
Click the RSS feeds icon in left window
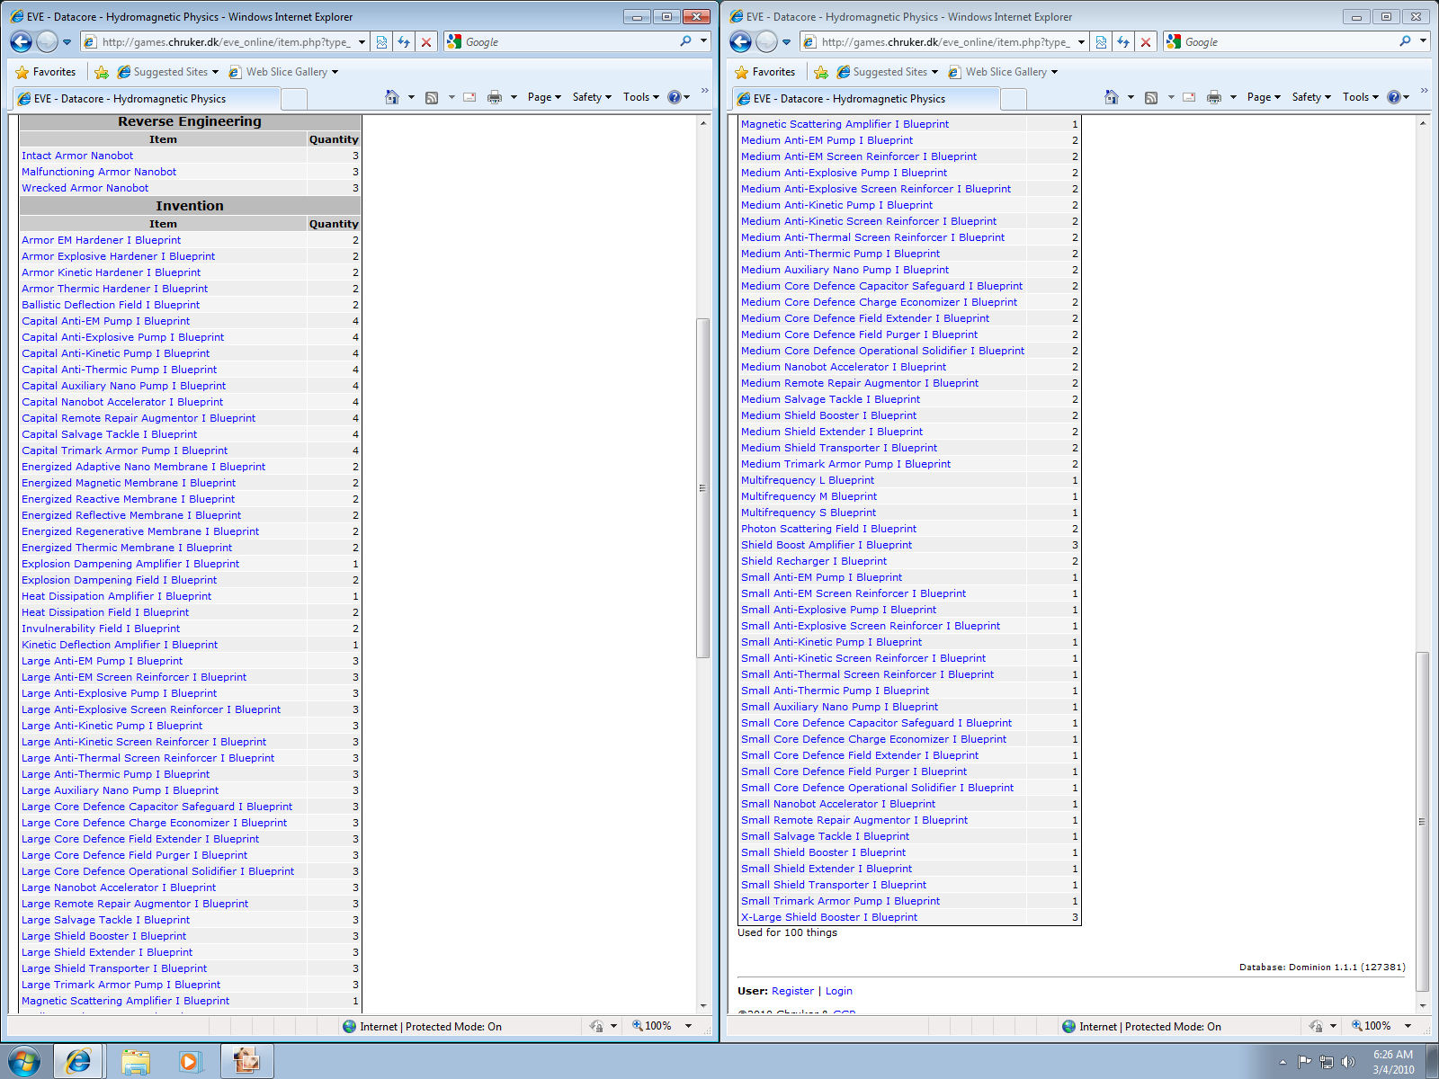tap(432, 97)
